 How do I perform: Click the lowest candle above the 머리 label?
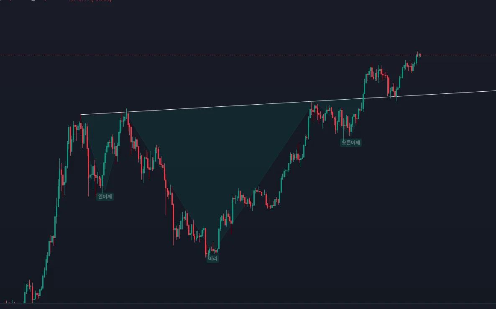[206, 251]
